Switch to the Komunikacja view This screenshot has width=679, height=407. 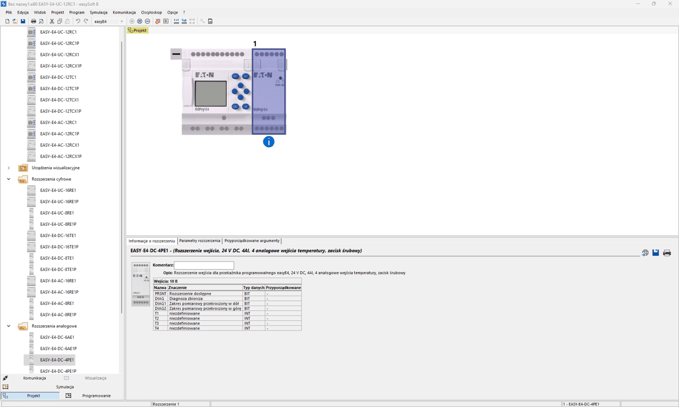(34, 378)
